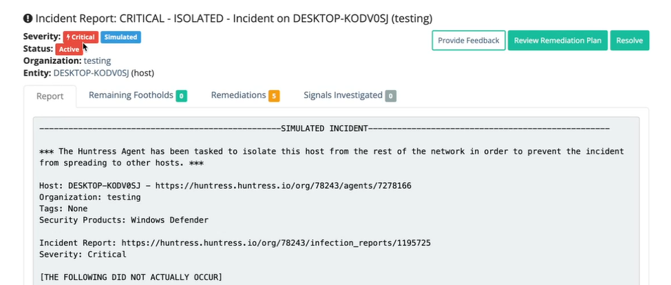Click the blue Simulated badge
The width and height of the screenshot is (671, 285).
[x=120, y=37]
